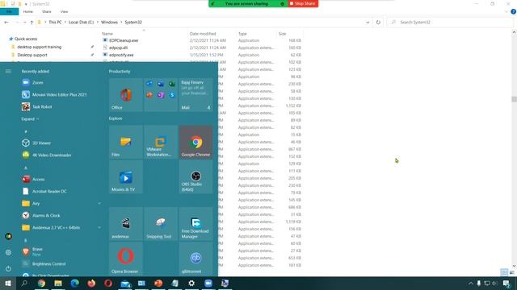
Task: Switch to the View ribbon tab
Action: point(64,11)
